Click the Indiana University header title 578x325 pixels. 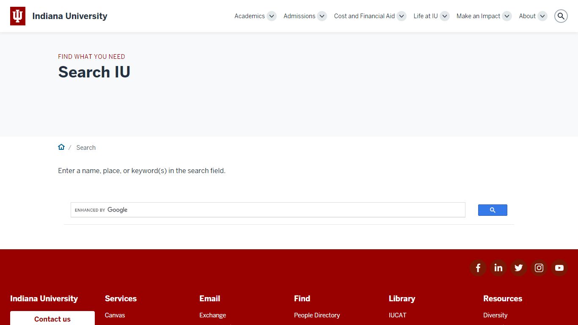click(x=70, y=16)
